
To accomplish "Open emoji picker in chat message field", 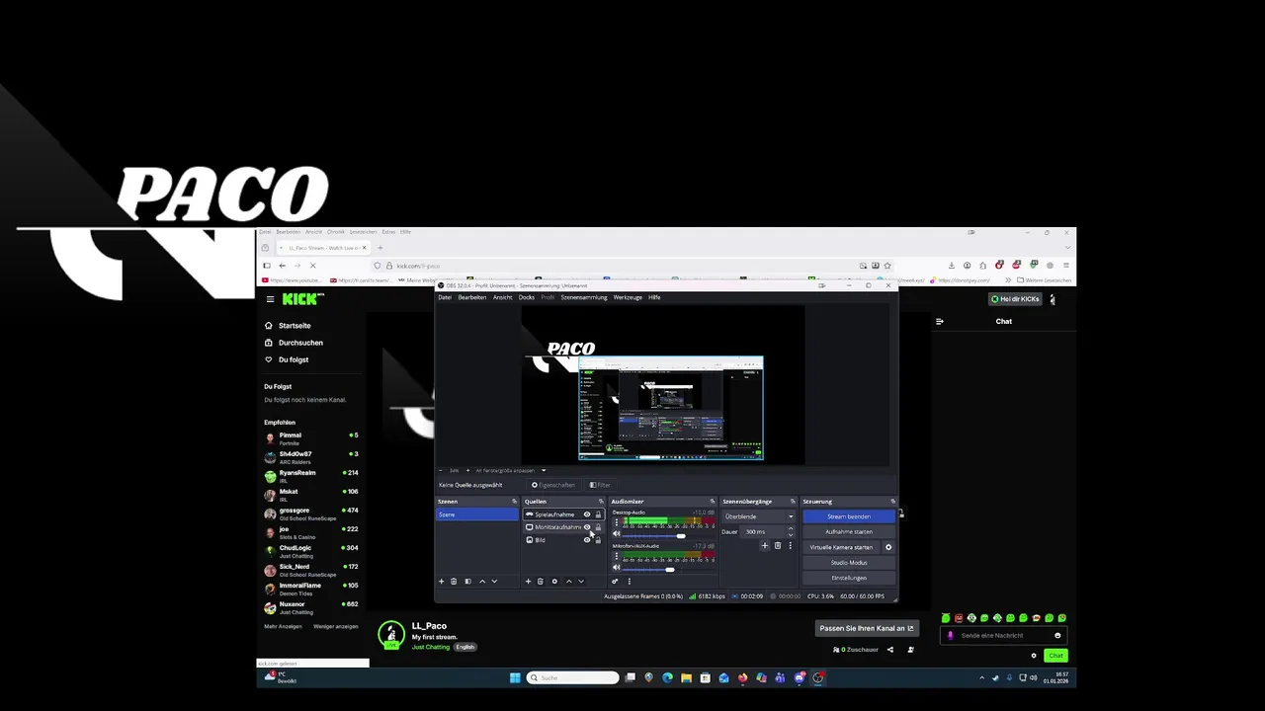I will pos(1057,635).
